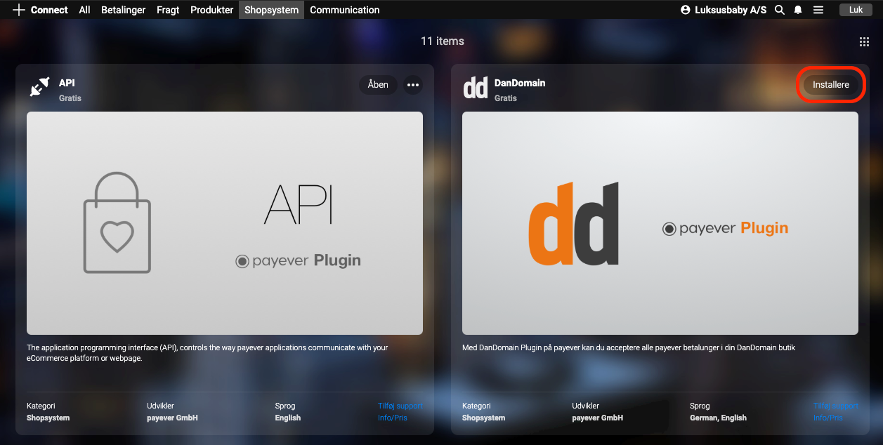Open the API plugin preview image
Screen dimensions: 883x445
click(x=225, y=223)
